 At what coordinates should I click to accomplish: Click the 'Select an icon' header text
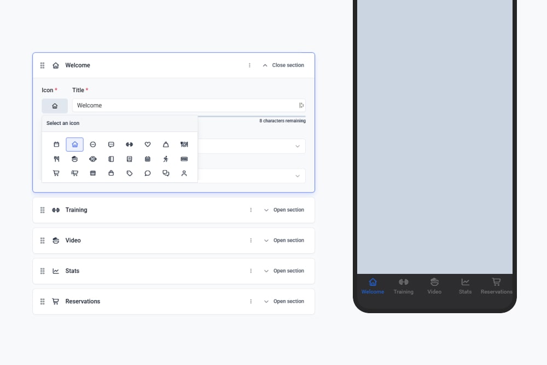click(x=63, y=123)
